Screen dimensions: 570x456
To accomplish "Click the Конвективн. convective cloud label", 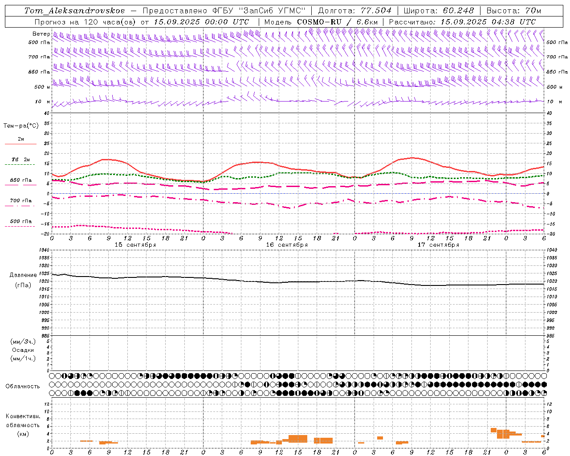I will 23,416.
